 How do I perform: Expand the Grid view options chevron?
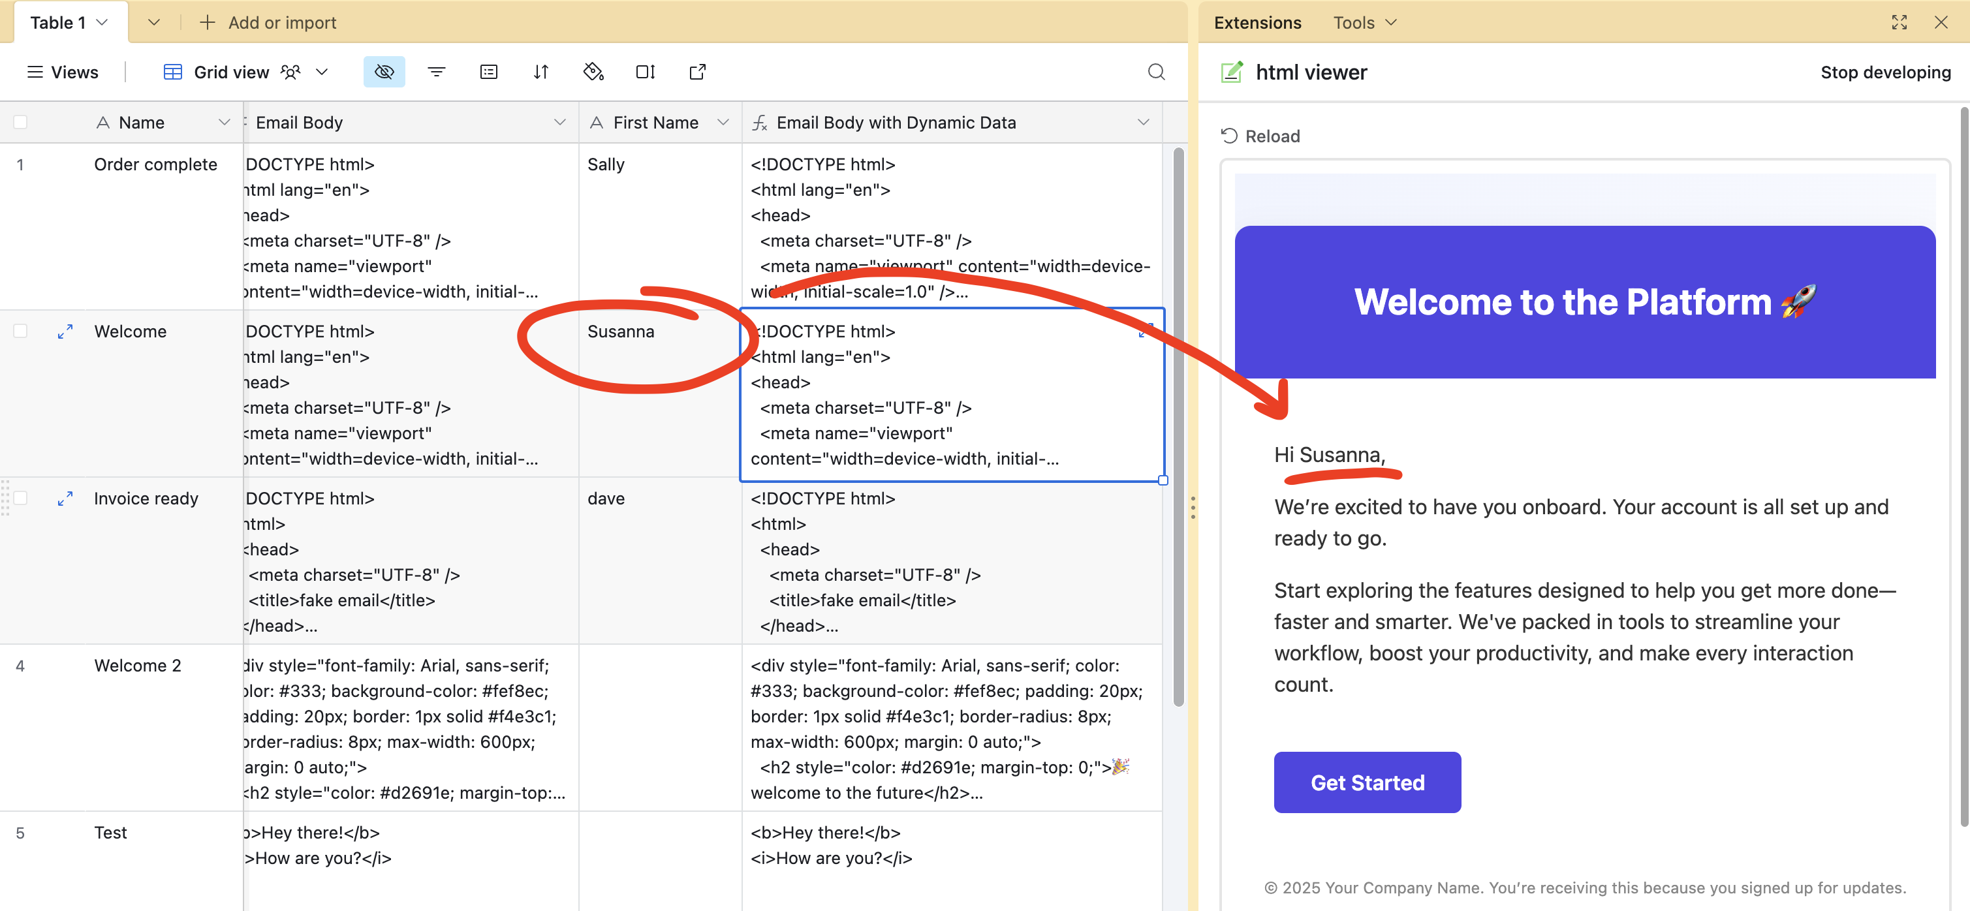322,72
